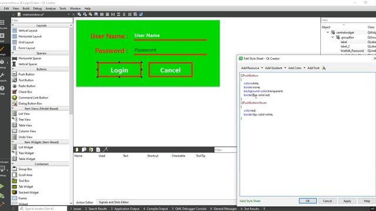This screenshot has height=211, width=376.
Task: Select the Cancel button on the green form
Action: tap(170, 70)
